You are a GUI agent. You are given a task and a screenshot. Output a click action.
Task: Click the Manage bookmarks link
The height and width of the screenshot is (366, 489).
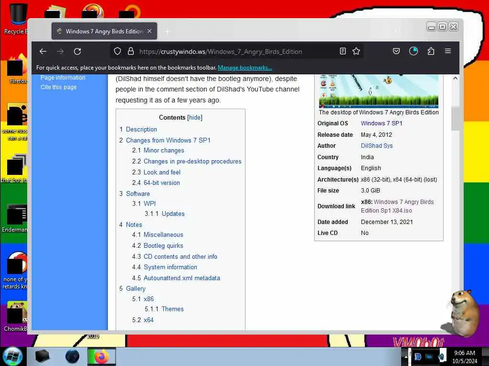click(x=245, y=68)
